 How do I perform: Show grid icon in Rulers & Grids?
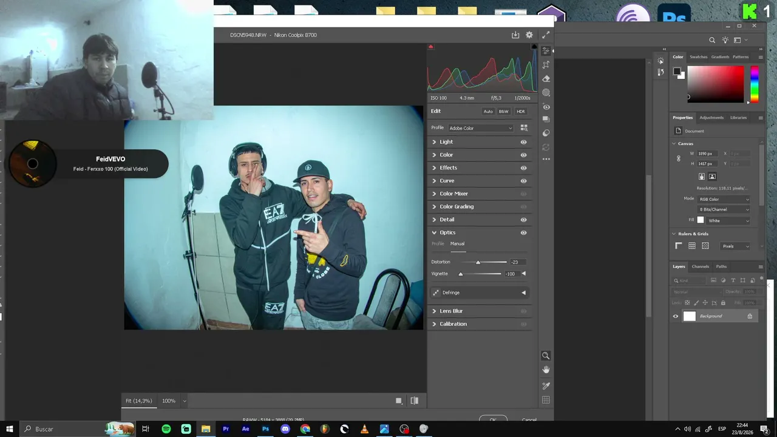click(692, 246)
